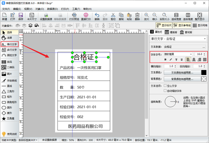Click the 文本颜色和透明度 button
209x143 pixels.
182,72
